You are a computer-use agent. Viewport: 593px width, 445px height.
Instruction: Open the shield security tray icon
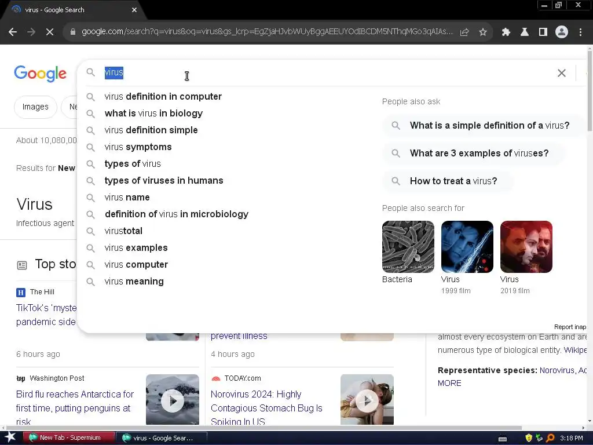click(x=529, y=438)
